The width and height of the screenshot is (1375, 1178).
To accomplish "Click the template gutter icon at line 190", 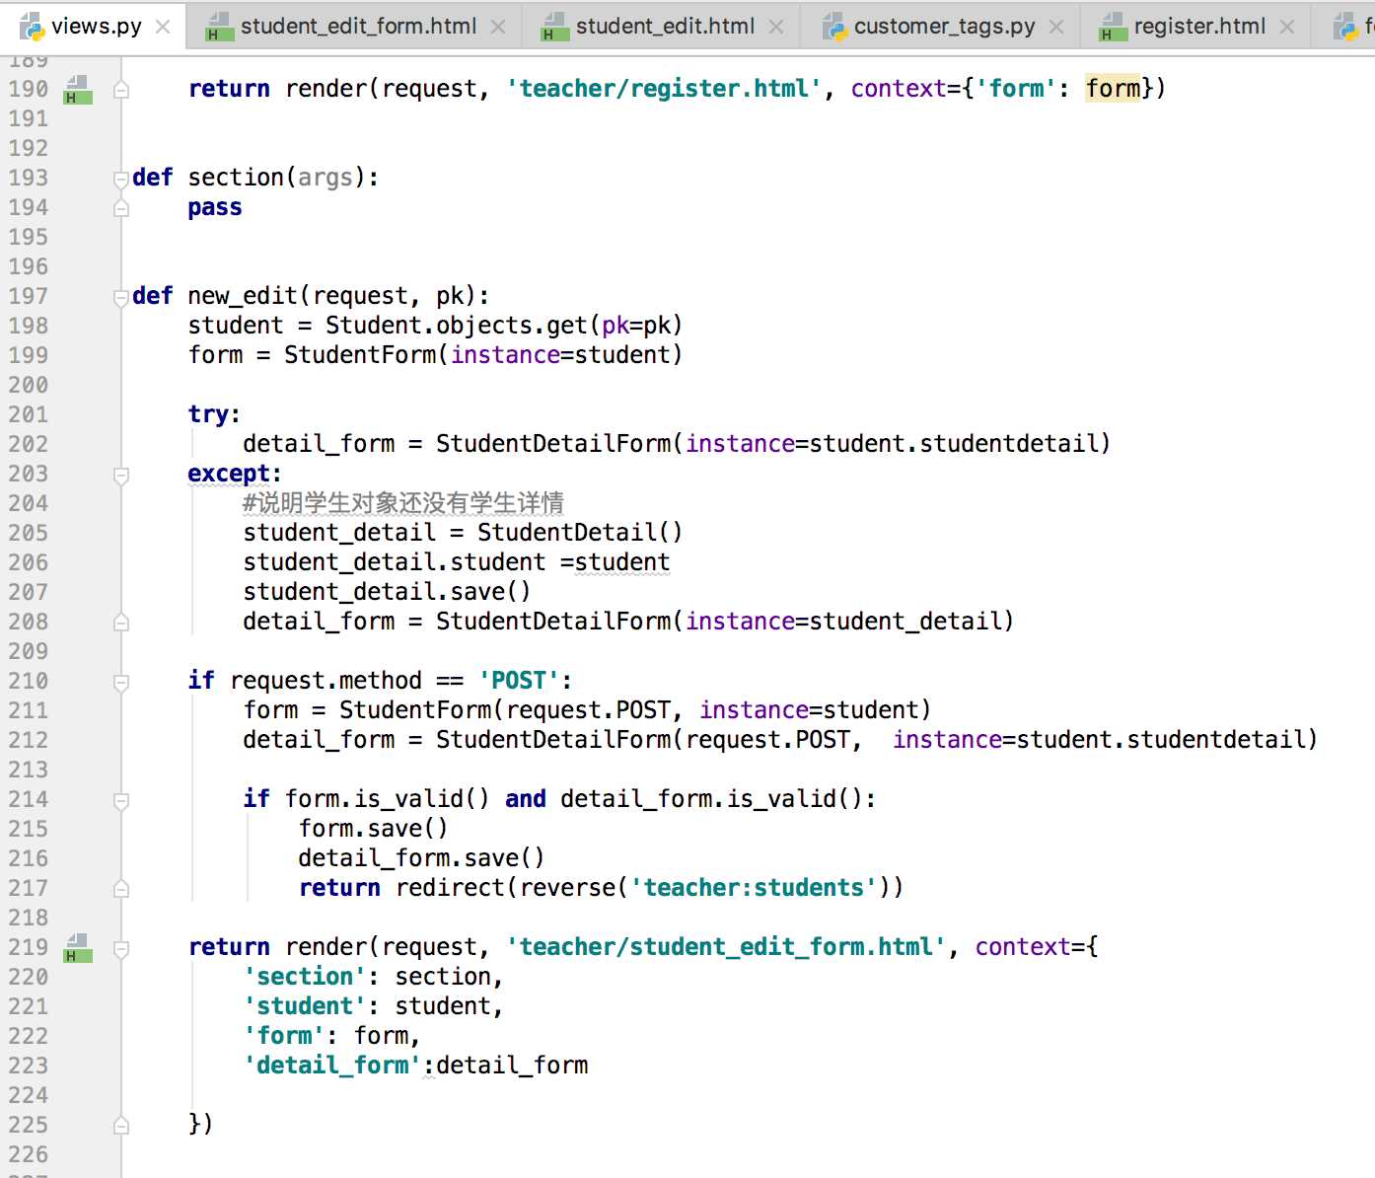I will click(x=78, y=90).
